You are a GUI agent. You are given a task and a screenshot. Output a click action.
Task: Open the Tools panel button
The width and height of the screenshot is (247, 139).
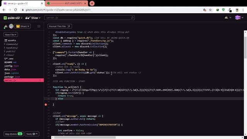32,134
